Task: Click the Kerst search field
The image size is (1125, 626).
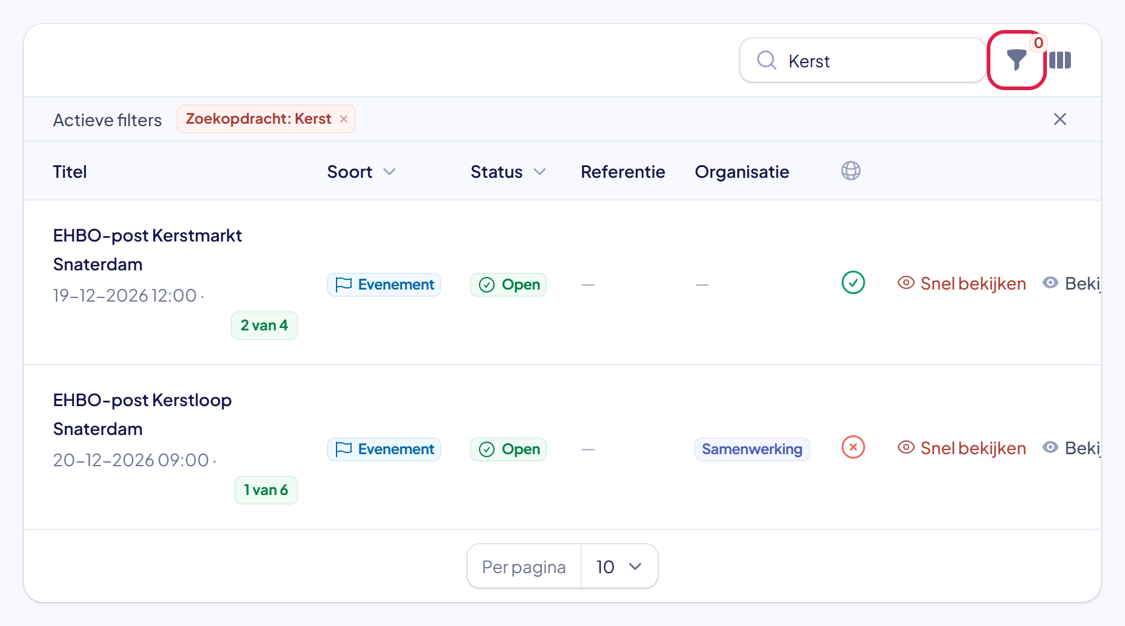Action: 862,60
